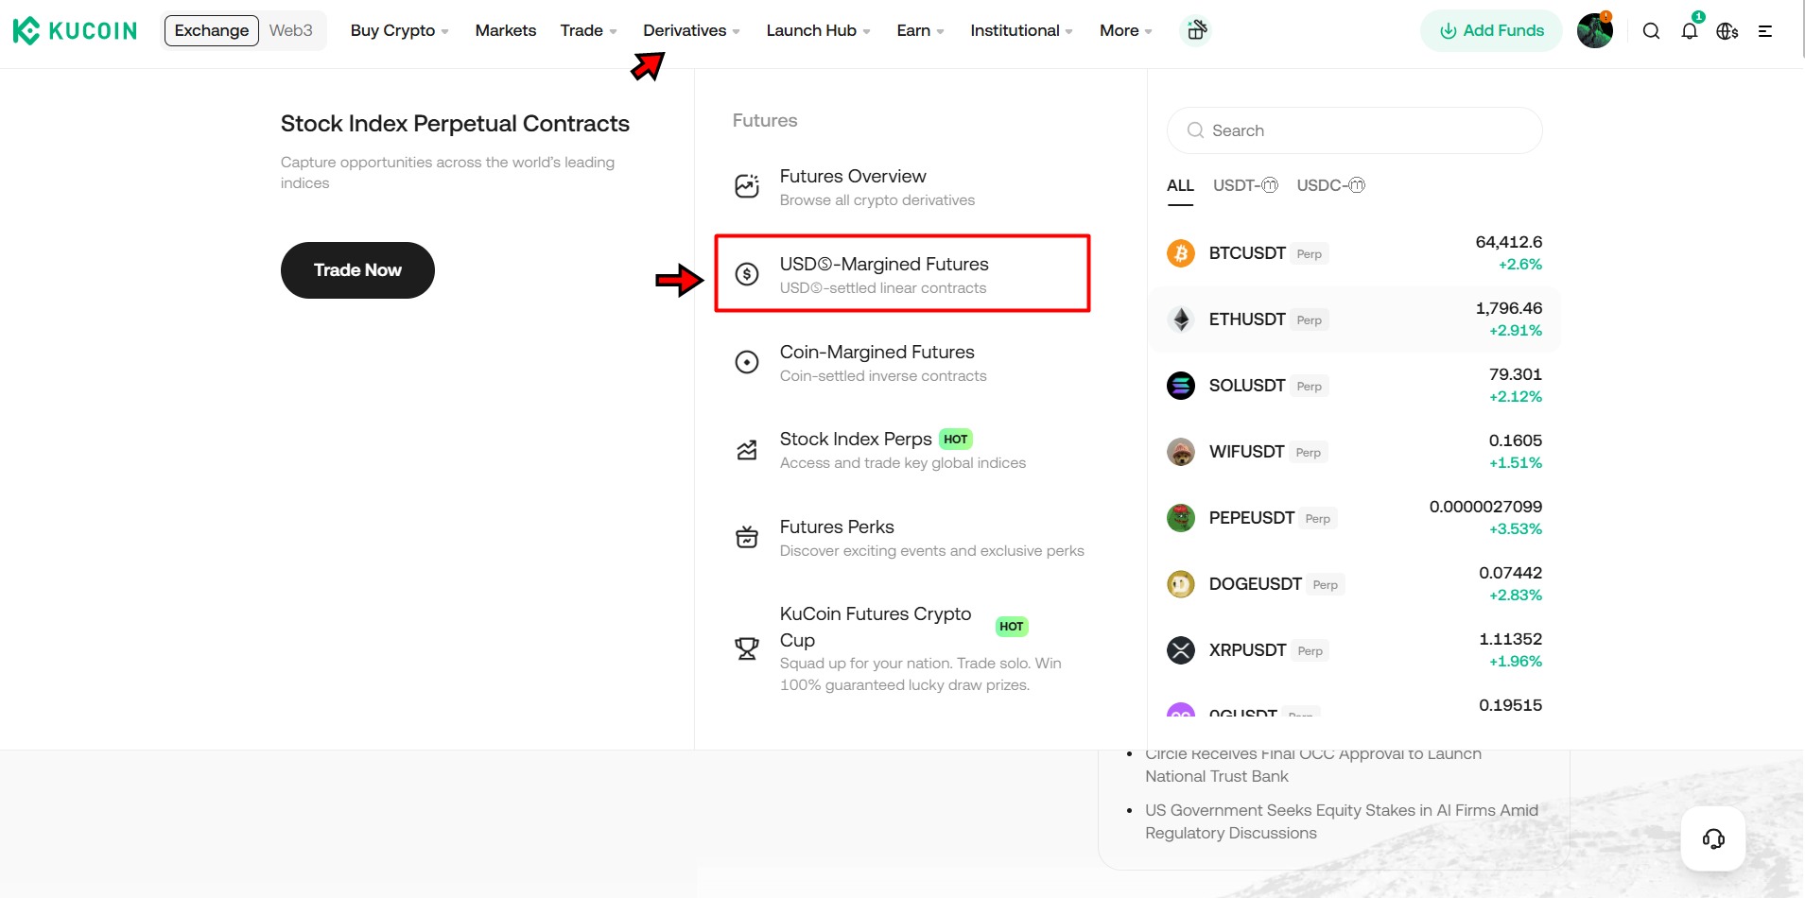Open language and currency globe icon
The width and height of the screenshot is (1805, 898).
[x=1727, y=31]
